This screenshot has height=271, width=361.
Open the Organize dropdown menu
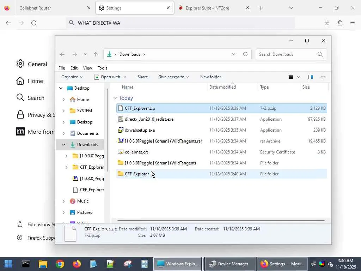tap(72, 77)
